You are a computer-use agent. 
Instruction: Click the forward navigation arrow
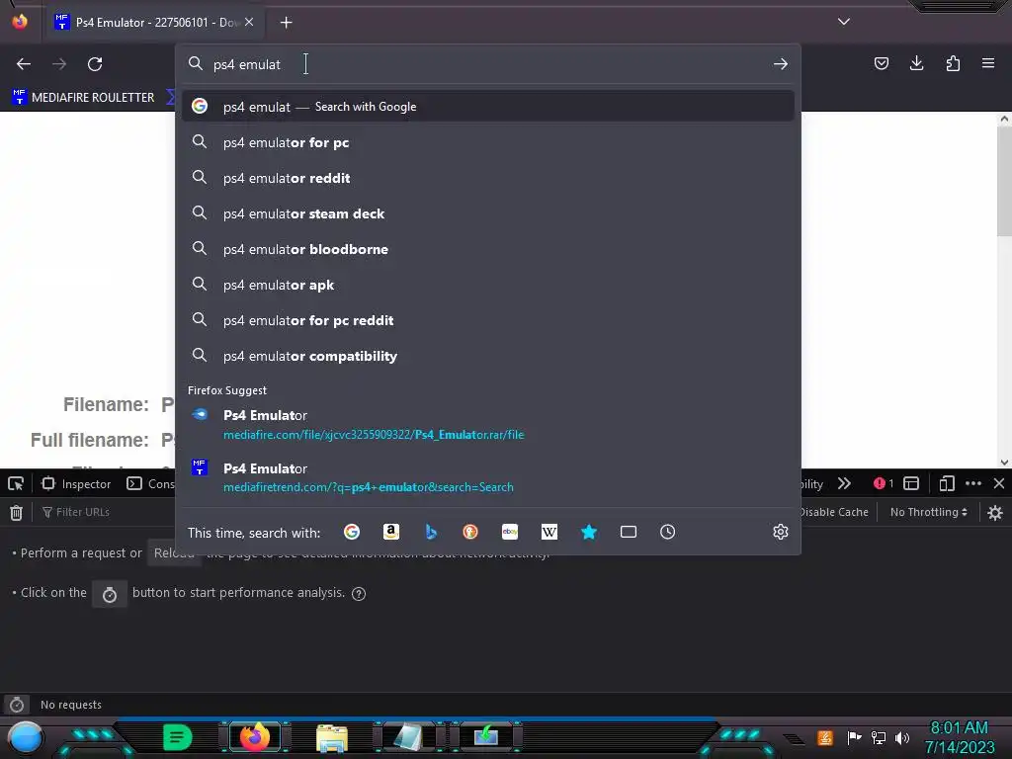click(x=59, y=64)
